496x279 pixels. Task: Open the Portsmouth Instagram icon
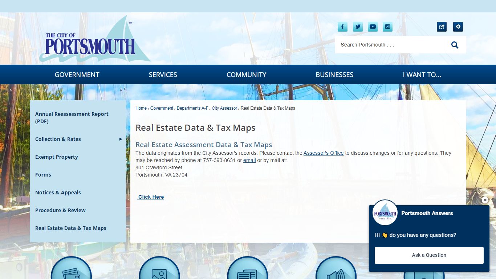pyautogui.click(x=388, y=27)
